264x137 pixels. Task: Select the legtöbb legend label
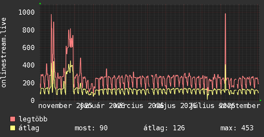point(33,119)
